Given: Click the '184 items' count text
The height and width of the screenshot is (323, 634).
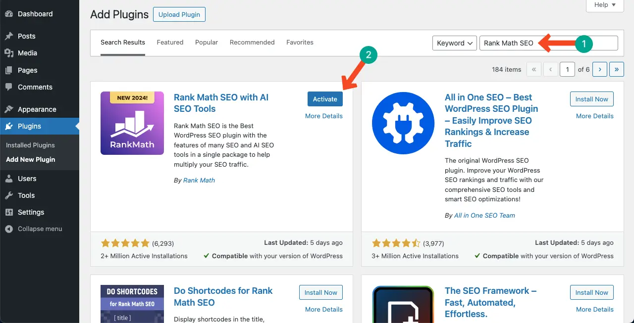Looking at the screenshot, I should pos(507,69).
